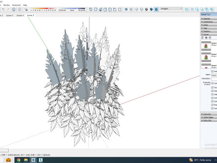Screen dimensions: 217x163
Task: Switch to the Scene 3 tab
Action: point(9,15)
